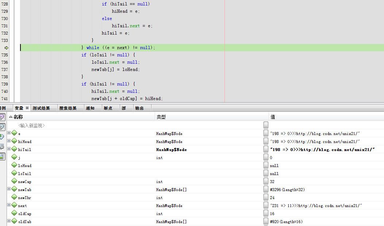Select the value 16 of oldCap
The width and height of the screenshot is (384, 226).
click(272, 214)
